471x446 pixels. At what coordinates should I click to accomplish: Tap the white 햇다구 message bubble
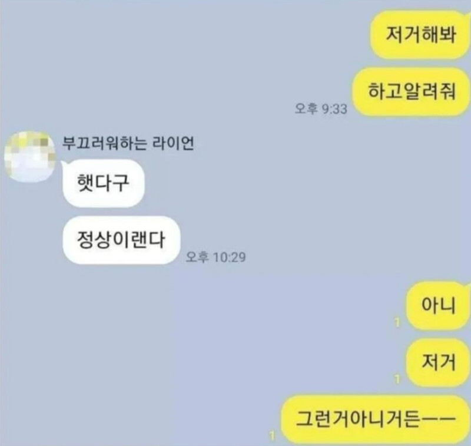pos(104,183)
